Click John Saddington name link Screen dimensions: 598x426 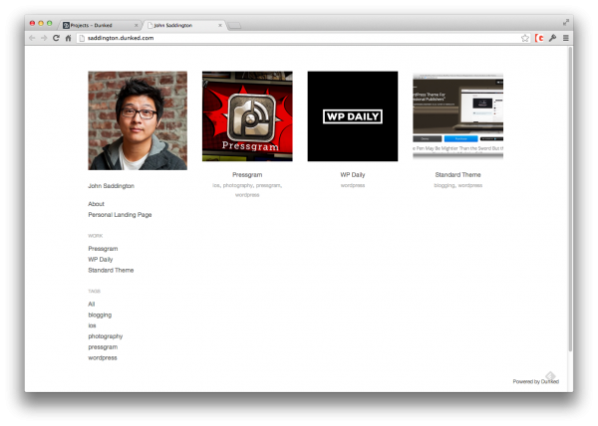[111, 186]
